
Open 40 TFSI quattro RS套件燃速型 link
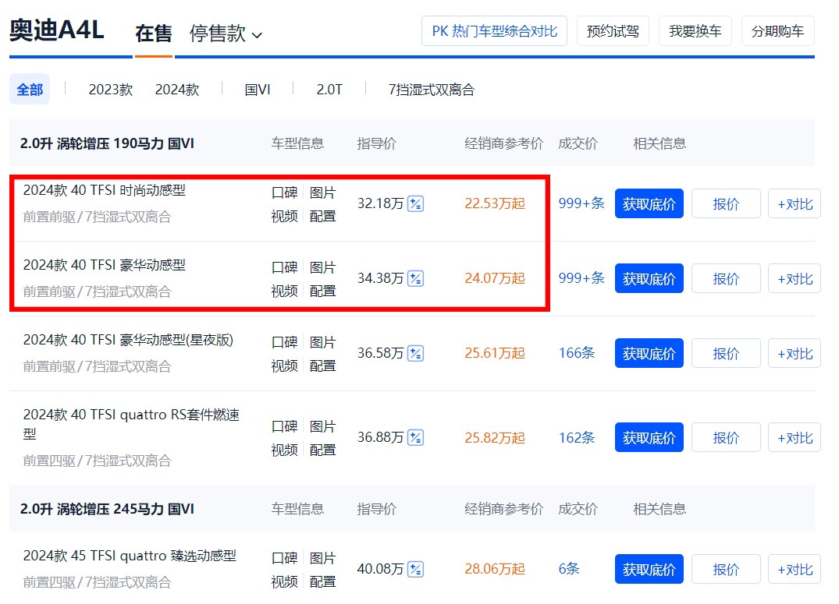click(131, 424)
